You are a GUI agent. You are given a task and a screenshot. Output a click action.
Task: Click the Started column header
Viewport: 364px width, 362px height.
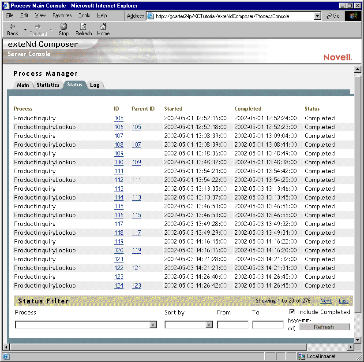point(173,109)
